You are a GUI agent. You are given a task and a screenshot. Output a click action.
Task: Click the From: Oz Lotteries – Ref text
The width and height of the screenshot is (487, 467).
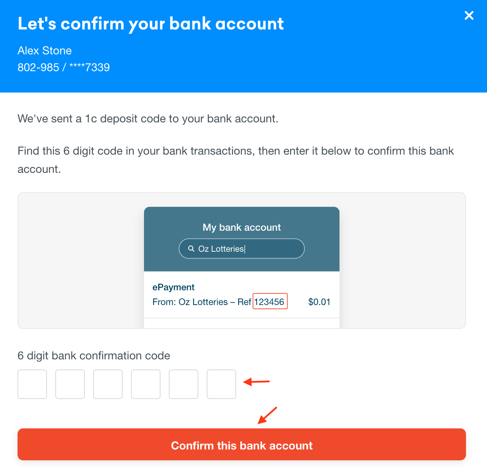pos(202,302)
